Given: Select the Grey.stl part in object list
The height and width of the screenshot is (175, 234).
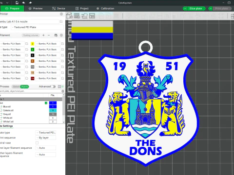Looking at the screenshot, I should [7, 114].
